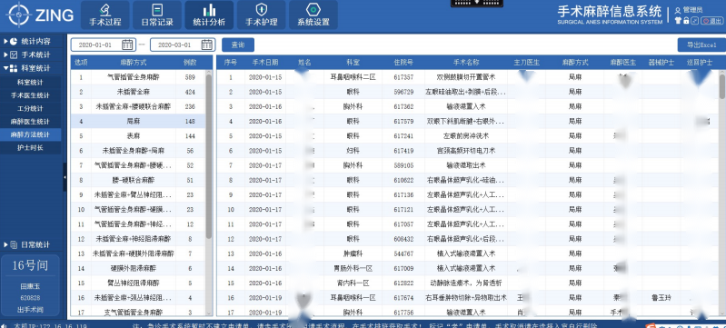Click the 科室 column header
Screen dimensions: 726x328
click(x=353, y=62)
